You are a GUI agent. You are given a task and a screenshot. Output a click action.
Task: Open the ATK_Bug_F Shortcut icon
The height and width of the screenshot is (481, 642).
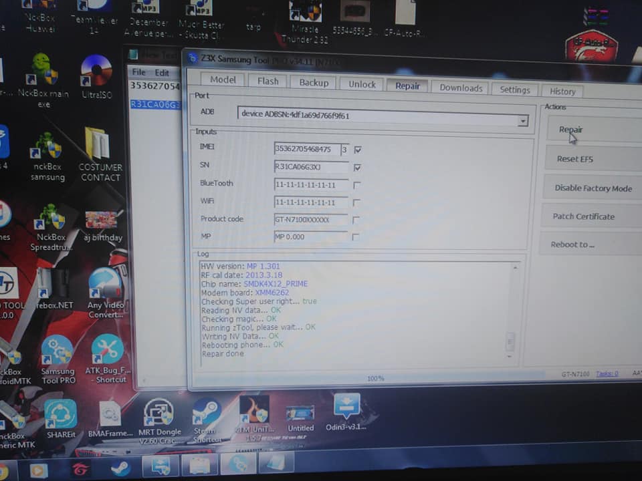(x=108, y=359)
